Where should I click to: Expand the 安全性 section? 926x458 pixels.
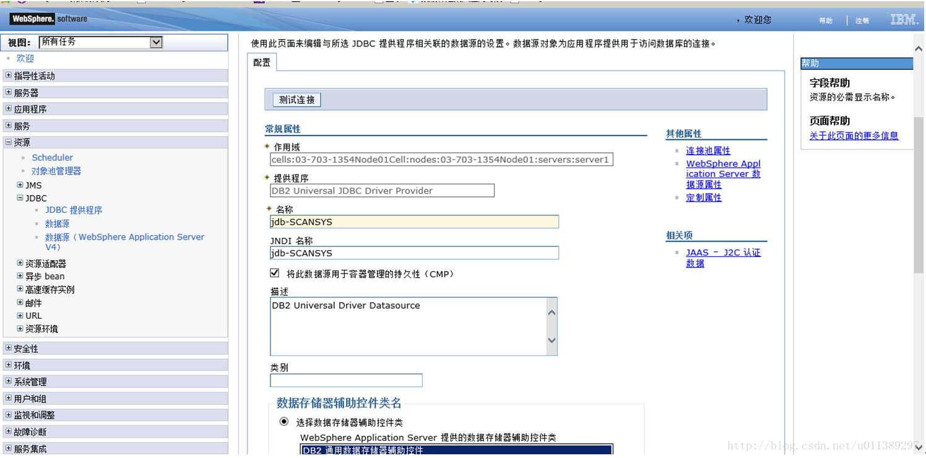[9, 348]
